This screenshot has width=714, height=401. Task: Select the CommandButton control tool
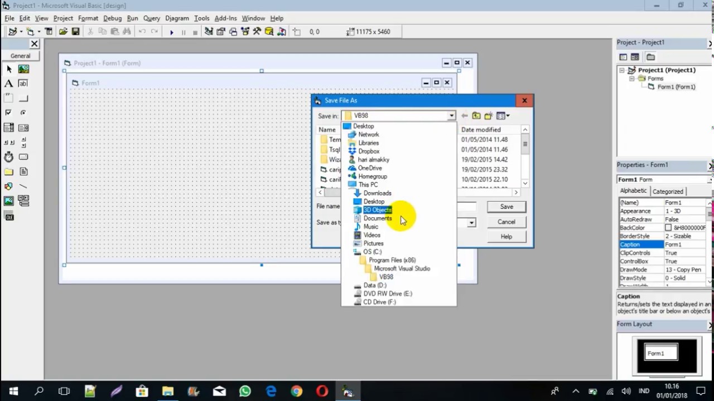23,98
